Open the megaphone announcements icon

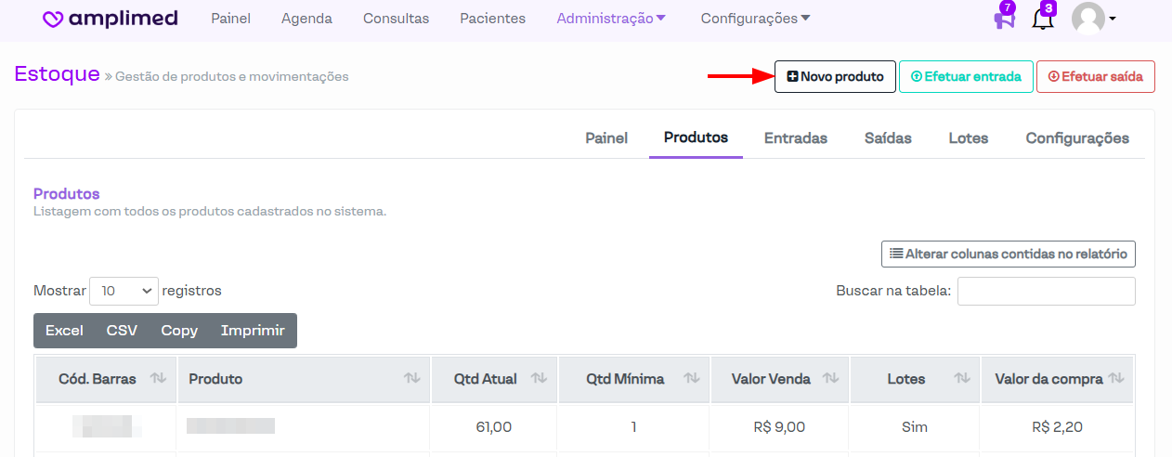[x=1004, y=19]
